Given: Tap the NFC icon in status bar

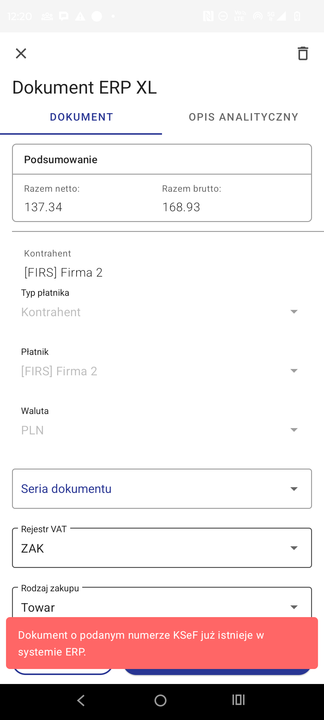Looking at the screenshot, I should [x=208, y=16].
